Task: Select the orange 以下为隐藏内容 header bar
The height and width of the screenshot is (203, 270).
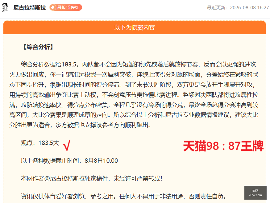Action: [x=135, y=27]
